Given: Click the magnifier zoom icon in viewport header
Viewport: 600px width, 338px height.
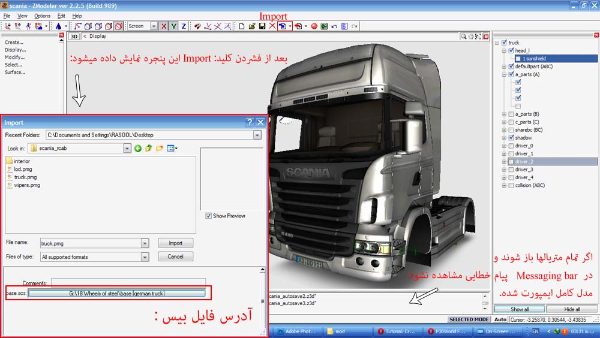Looking at the screenshot, I should [x=463, y=37].
